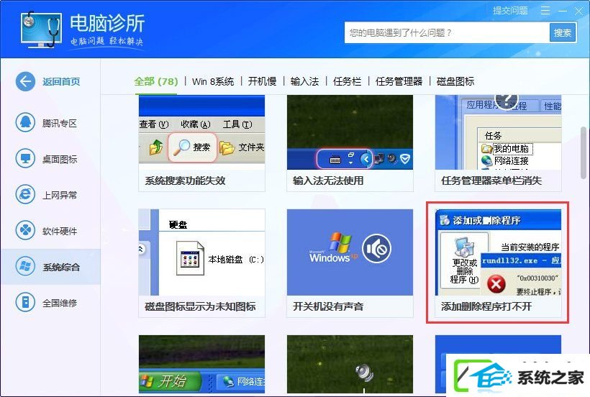Open the 系统综合 Windows flag icon category
The width and height of the screenshot is (590, 397).
[x=25, y=267]
